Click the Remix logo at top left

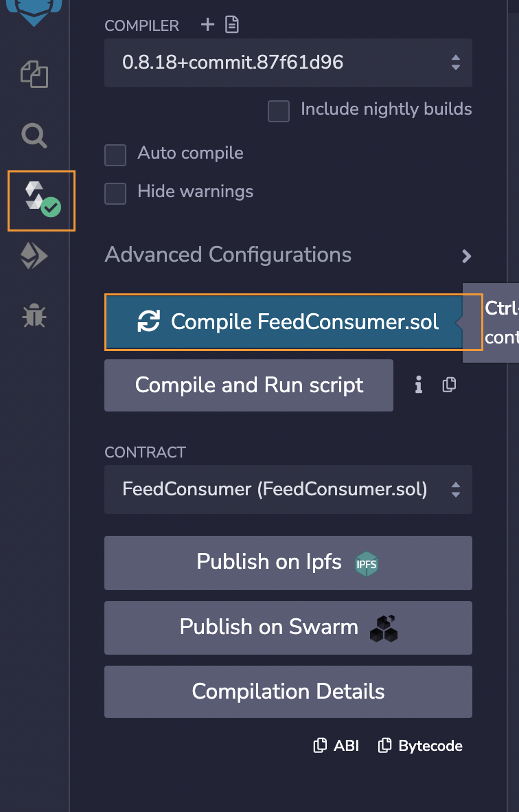(34, 10)
